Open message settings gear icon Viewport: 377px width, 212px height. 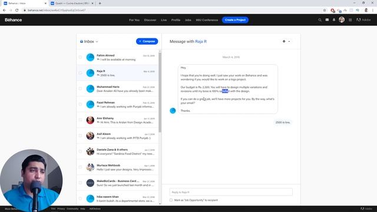click(x=284, y=41)
